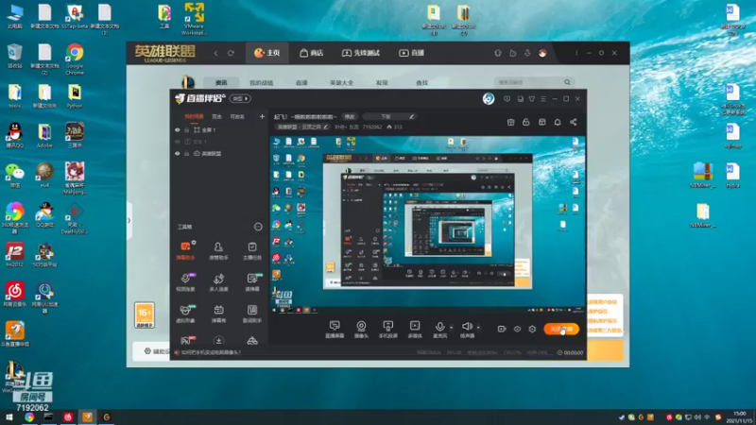Open the hamburger menu in streaming title bar
The width and height of the screenshot is (756, 425).
pyautogui.click(x=543, y=99)
